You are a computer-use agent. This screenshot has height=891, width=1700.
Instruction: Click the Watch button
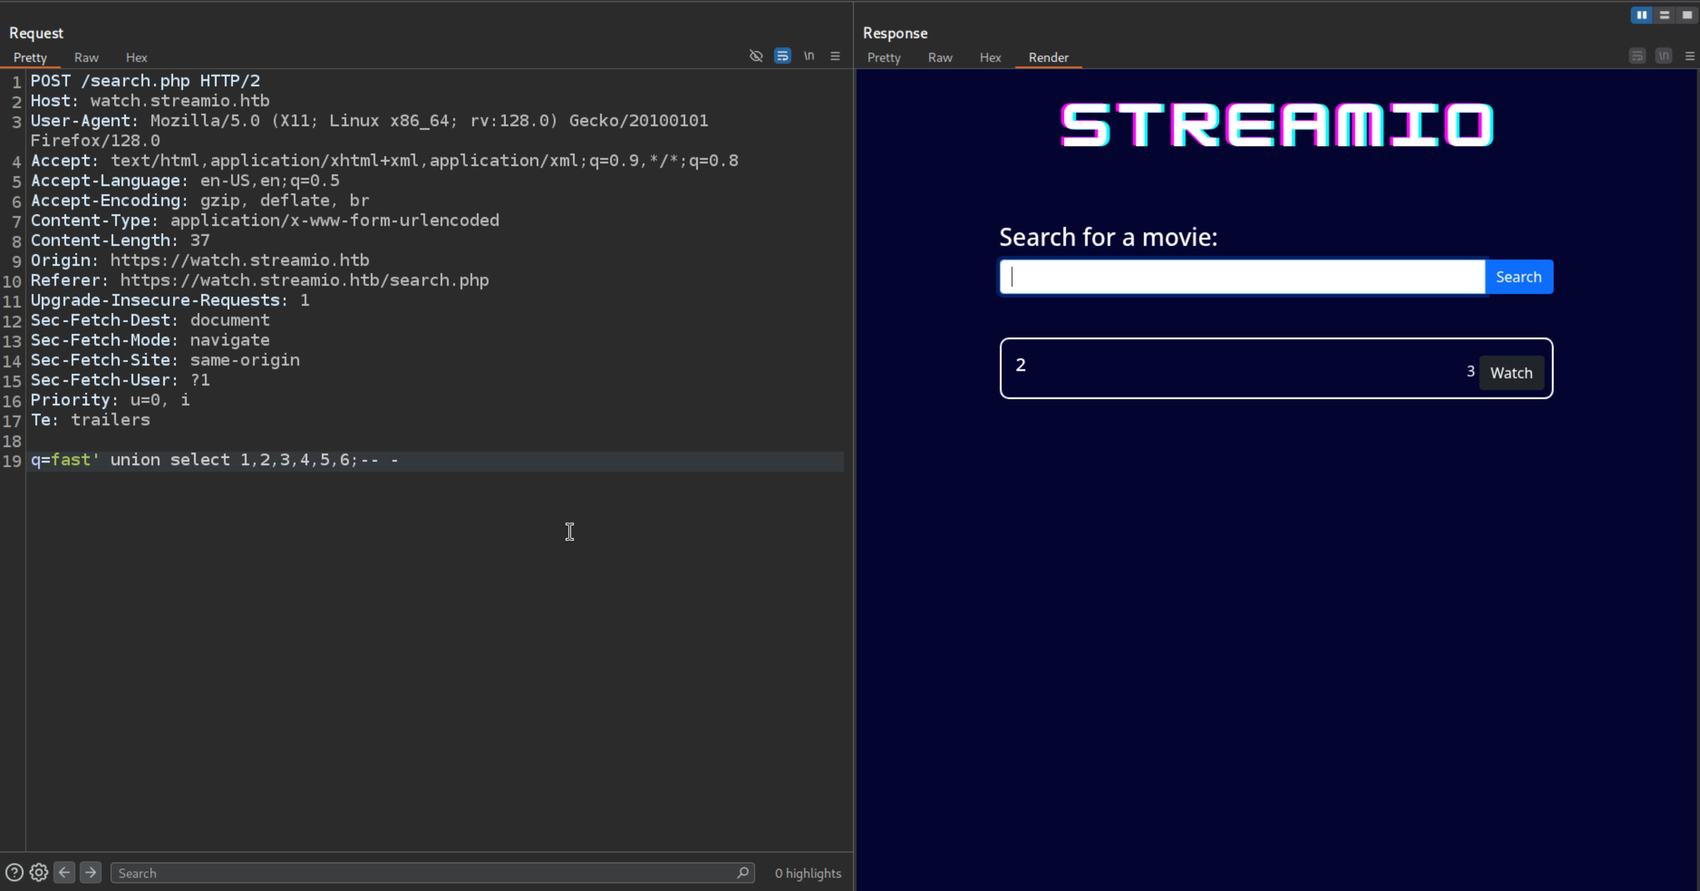[1511, 373]
